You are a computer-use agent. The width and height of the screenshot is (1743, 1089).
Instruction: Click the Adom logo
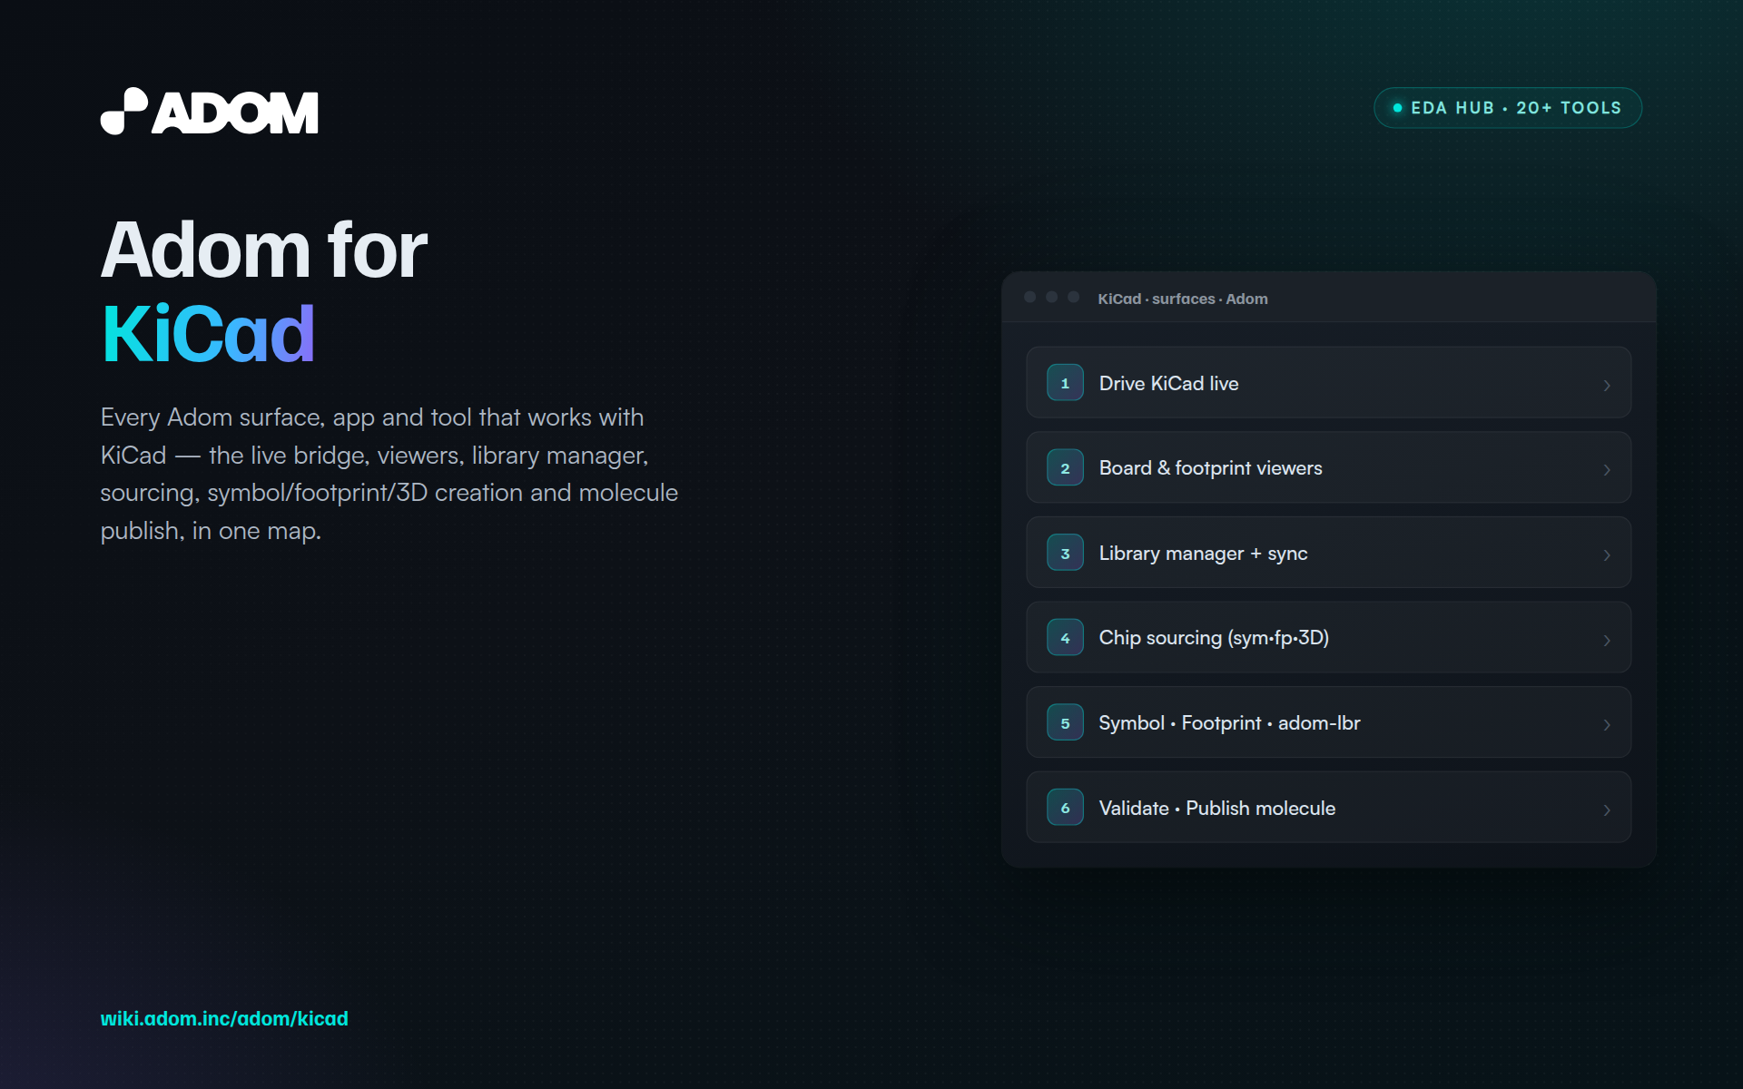point(209,112)
